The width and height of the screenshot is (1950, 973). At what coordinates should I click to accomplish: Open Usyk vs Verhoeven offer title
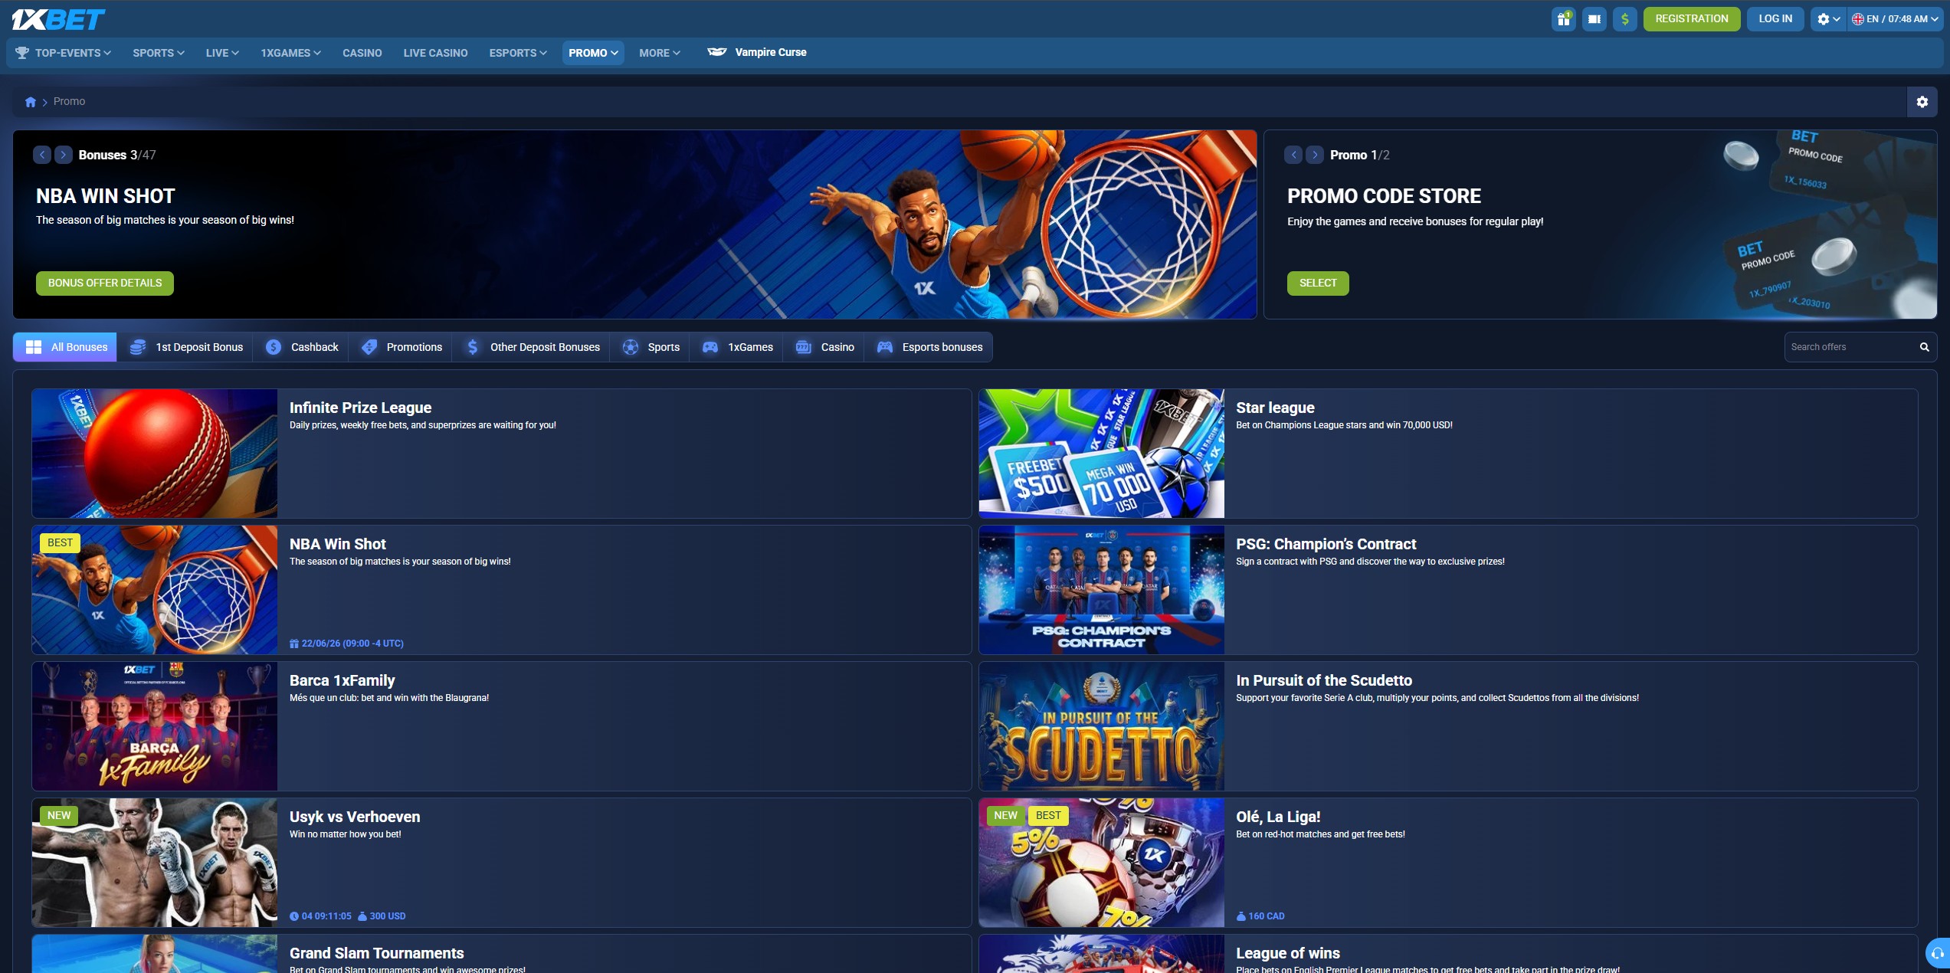point(355,817)
